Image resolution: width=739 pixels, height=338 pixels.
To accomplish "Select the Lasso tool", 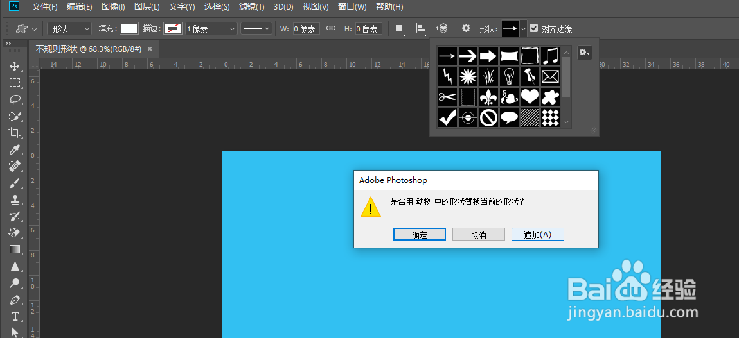I will (15, 99).
